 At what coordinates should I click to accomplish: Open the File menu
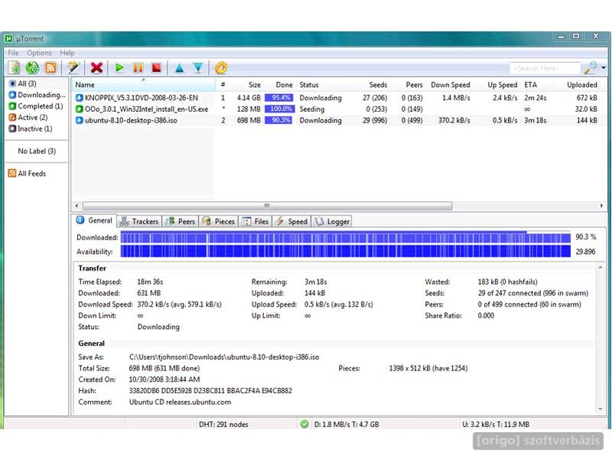pos(13,53)
